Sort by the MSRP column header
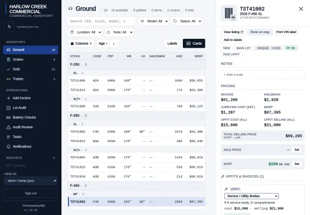310x215 pixels. (199, 56)
